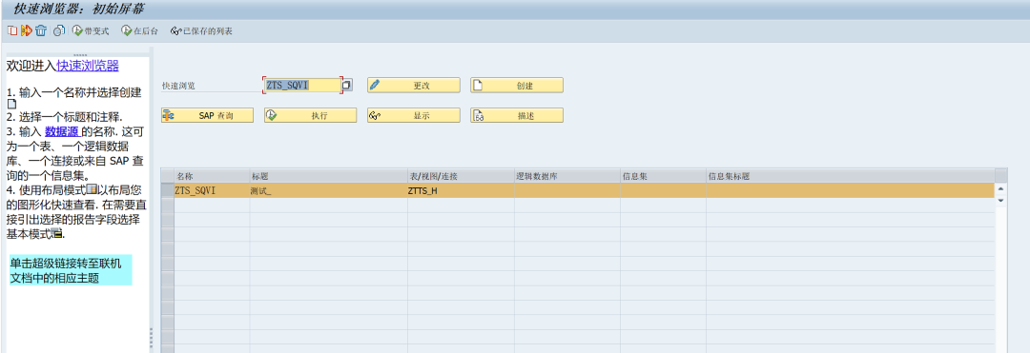Click the 更改 (Change) button
Screen dimensions: 1030x353
[x=414, y=85]
